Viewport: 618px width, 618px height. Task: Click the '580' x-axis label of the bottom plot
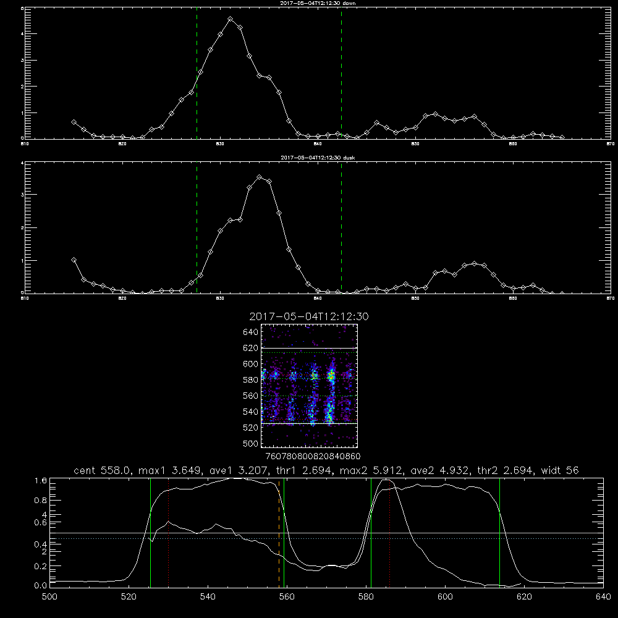[x=366, y=597]
